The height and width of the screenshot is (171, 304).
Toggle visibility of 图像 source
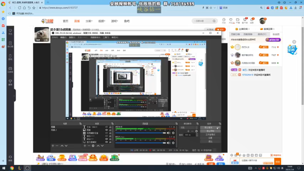[x=106, y=130]
